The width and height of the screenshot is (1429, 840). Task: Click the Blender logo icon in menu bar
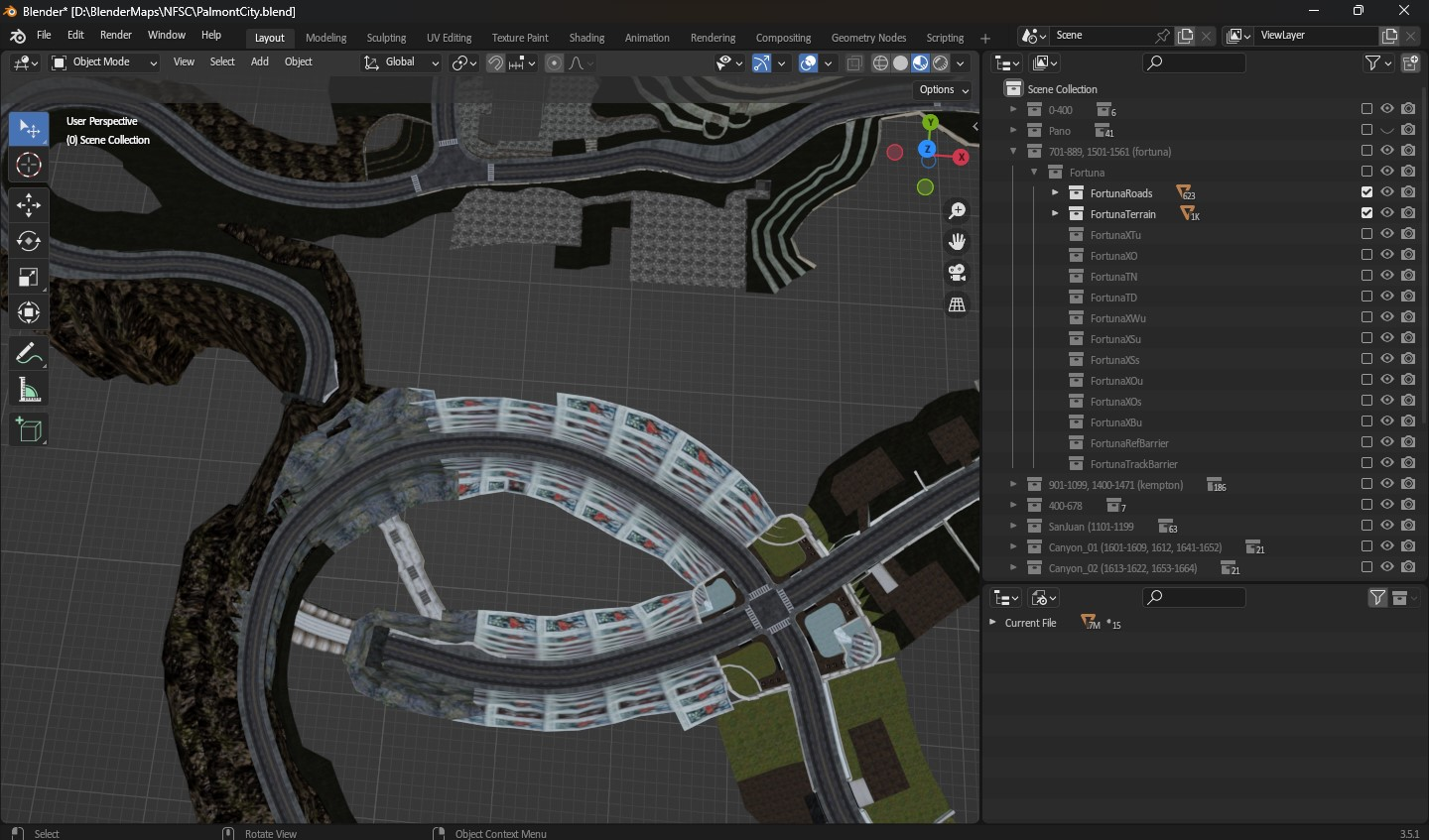[17, 36]
